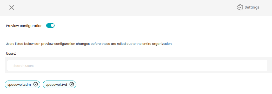The image size is (272, 94).
Task: Click the Settings text label
Action: coord(252,8)
